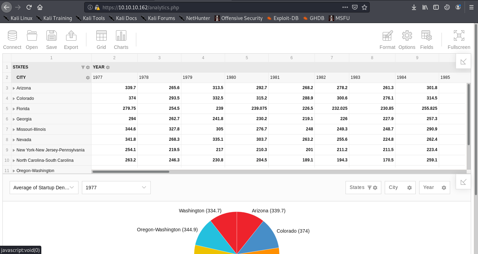Expand the Florida row
This screenshot has width=478, height=254.
14,109
